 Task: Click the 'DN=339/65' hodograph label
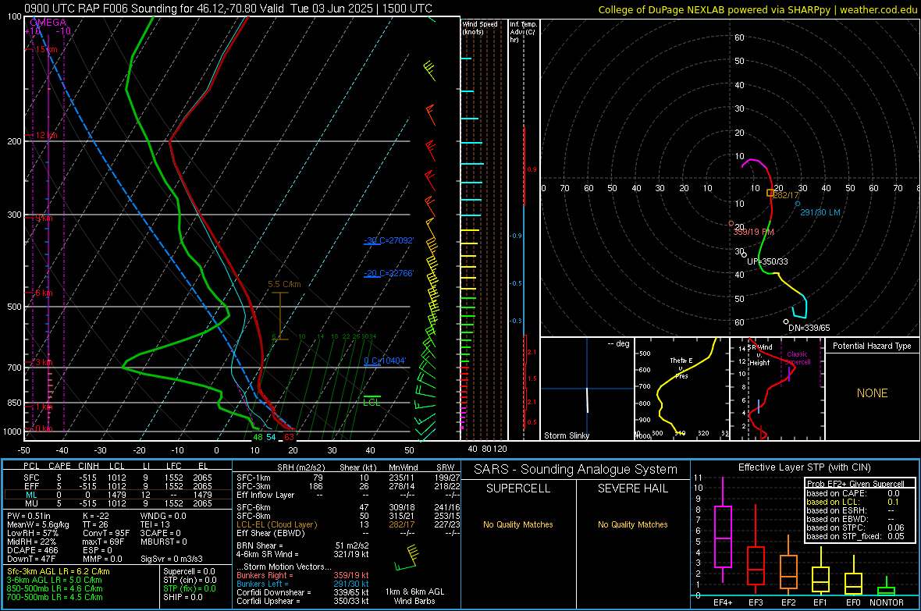point(809,328)
